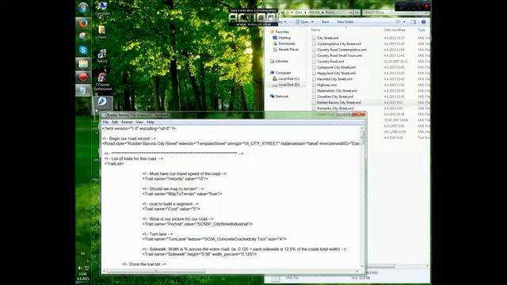Open the Windows Start orb
This screenshot has width=507, height=285.
[x=83, y=7]
